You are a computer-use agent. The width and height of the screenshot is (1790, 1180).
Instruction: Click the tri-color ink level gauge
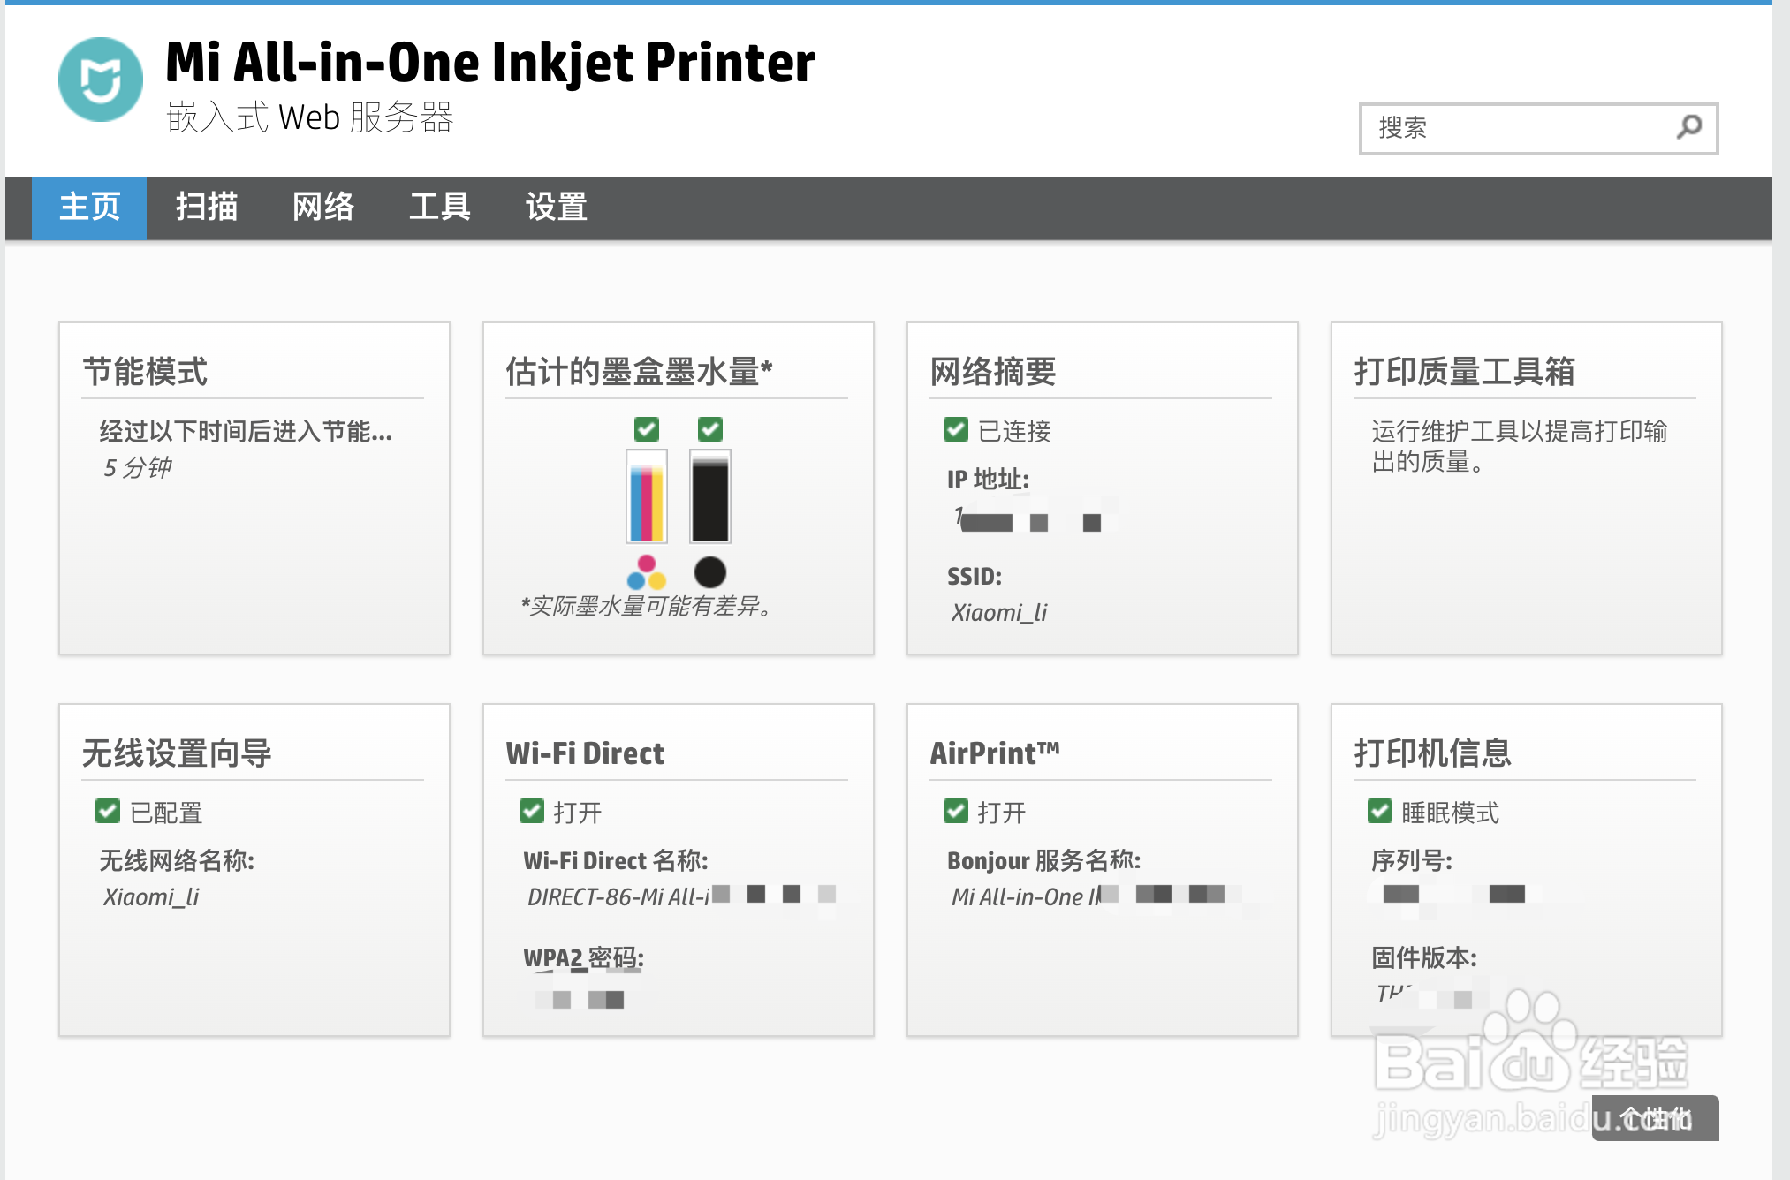(647, 495)
